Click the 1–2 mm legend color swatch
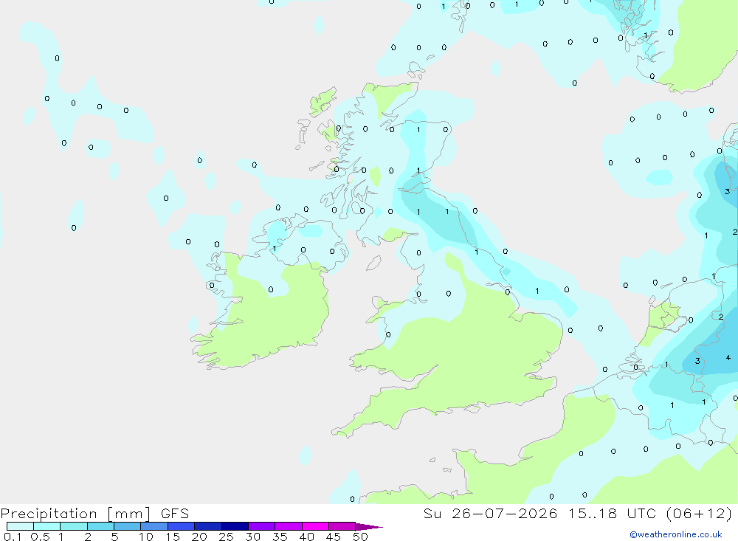Viewport: 738px width, 541px height. click(74, 526)
